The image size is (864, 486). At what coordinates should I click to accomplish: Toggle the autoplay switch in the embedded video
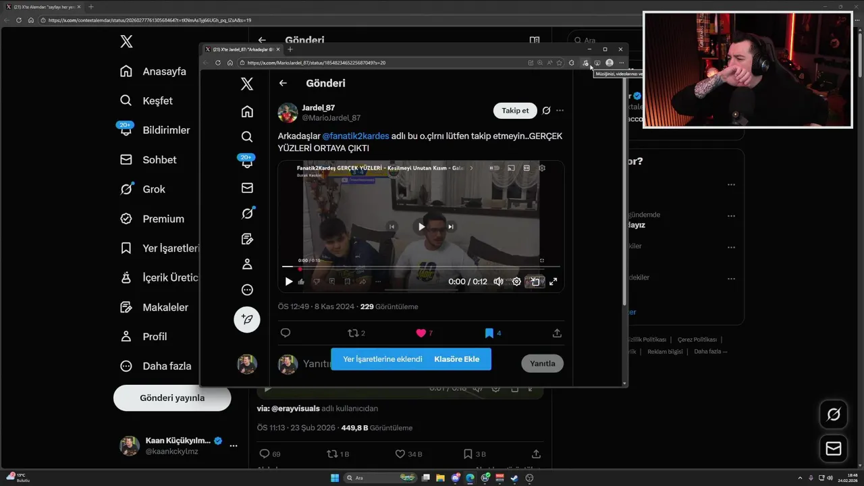tap(495, 168)
